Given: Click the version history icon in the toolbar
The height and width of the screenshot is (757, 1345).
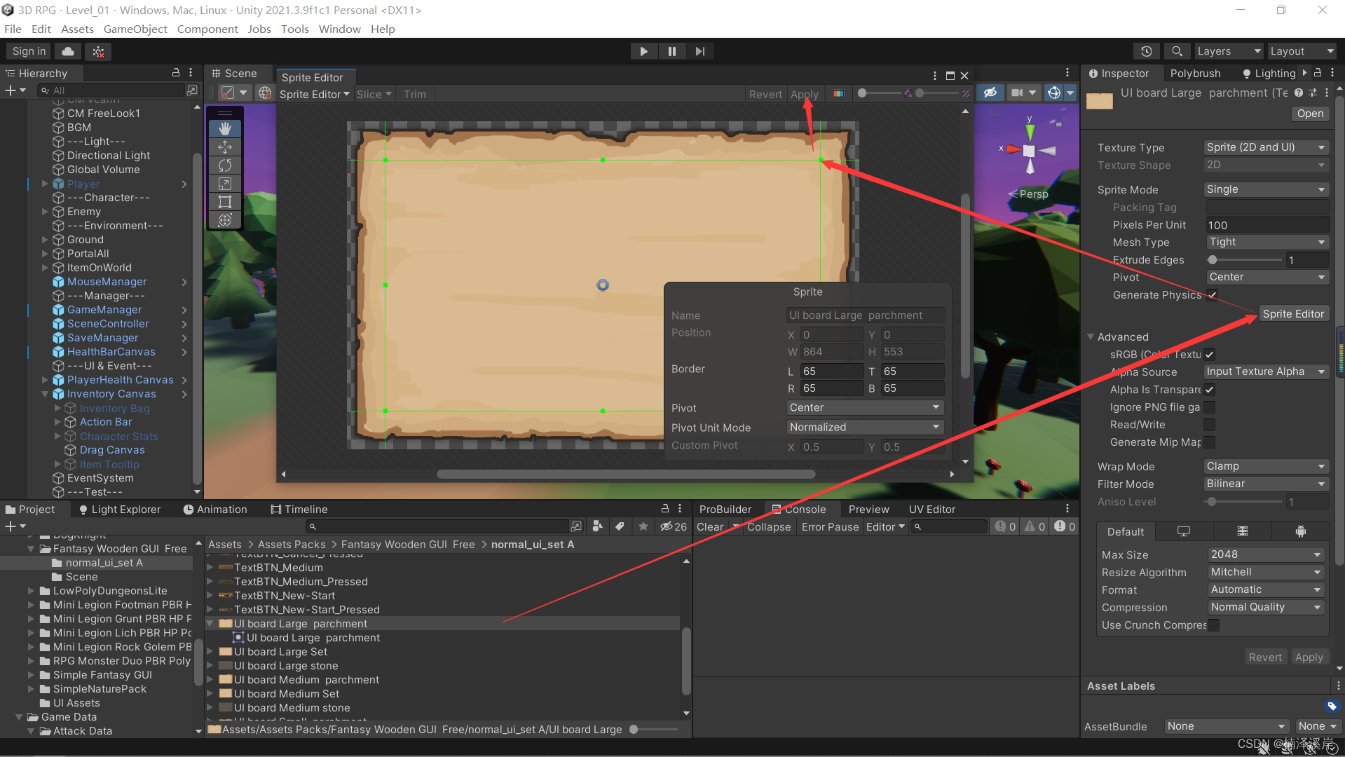Looking at the screenshot, I should tap(1147, 51).
